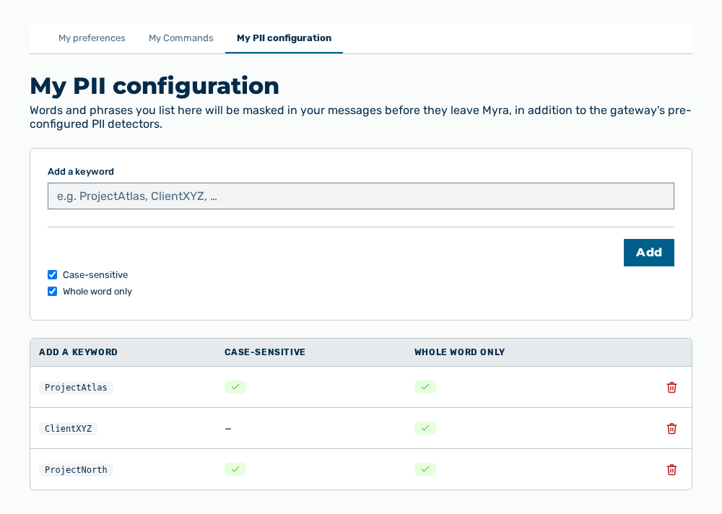Click the case-sensitive checkmark badge for ProjectNorth
The image size is (722, 514).
point(235,469)
